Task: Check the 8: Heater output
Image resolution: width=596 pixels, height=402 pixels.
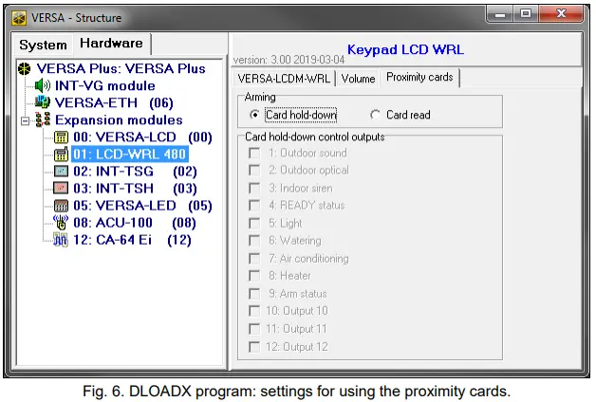Action: (254, 276)
